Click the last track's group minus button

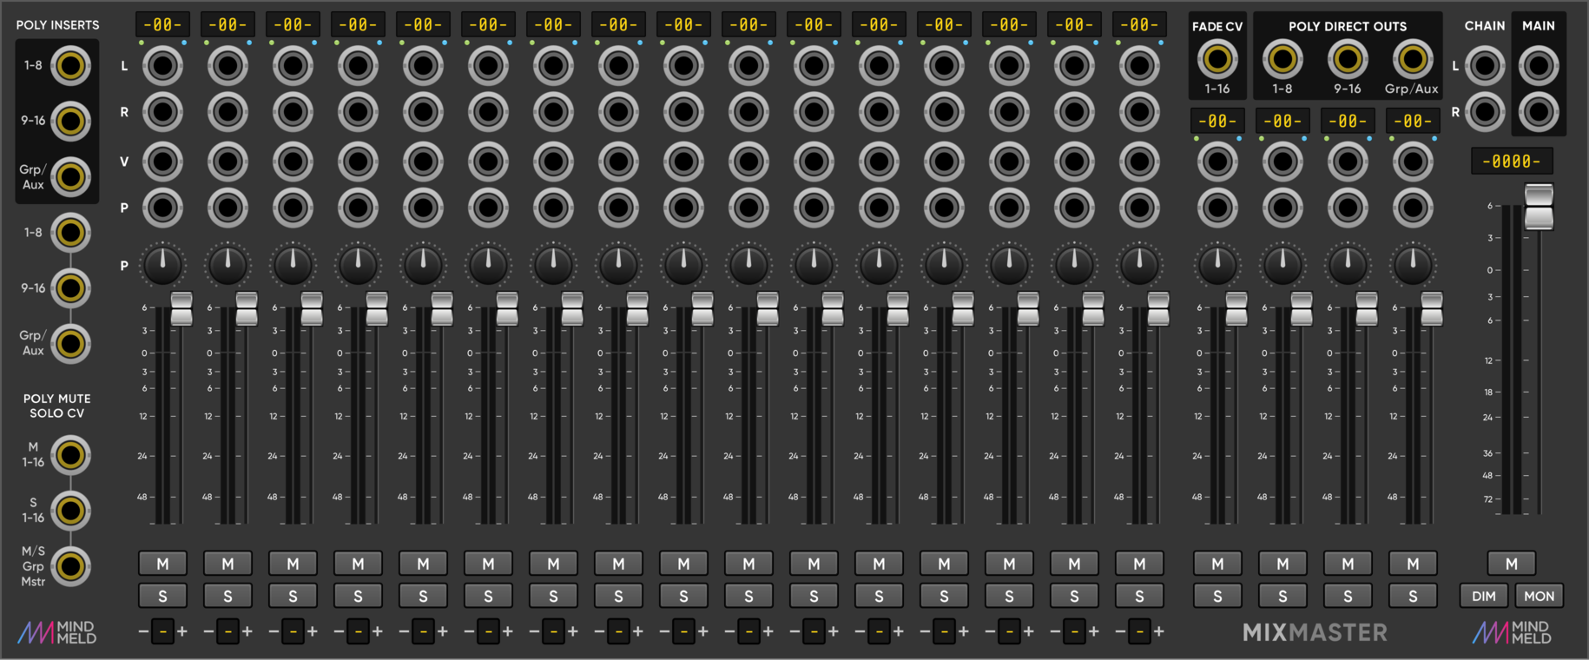point(1120,631)
